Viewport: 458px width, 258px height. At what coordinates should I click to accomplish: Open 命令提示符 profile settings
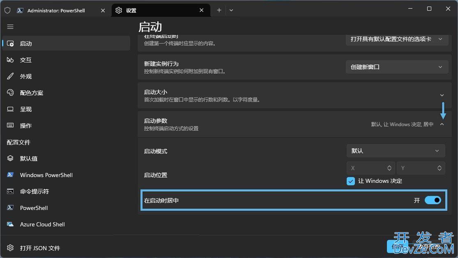[x=66, y=191]
